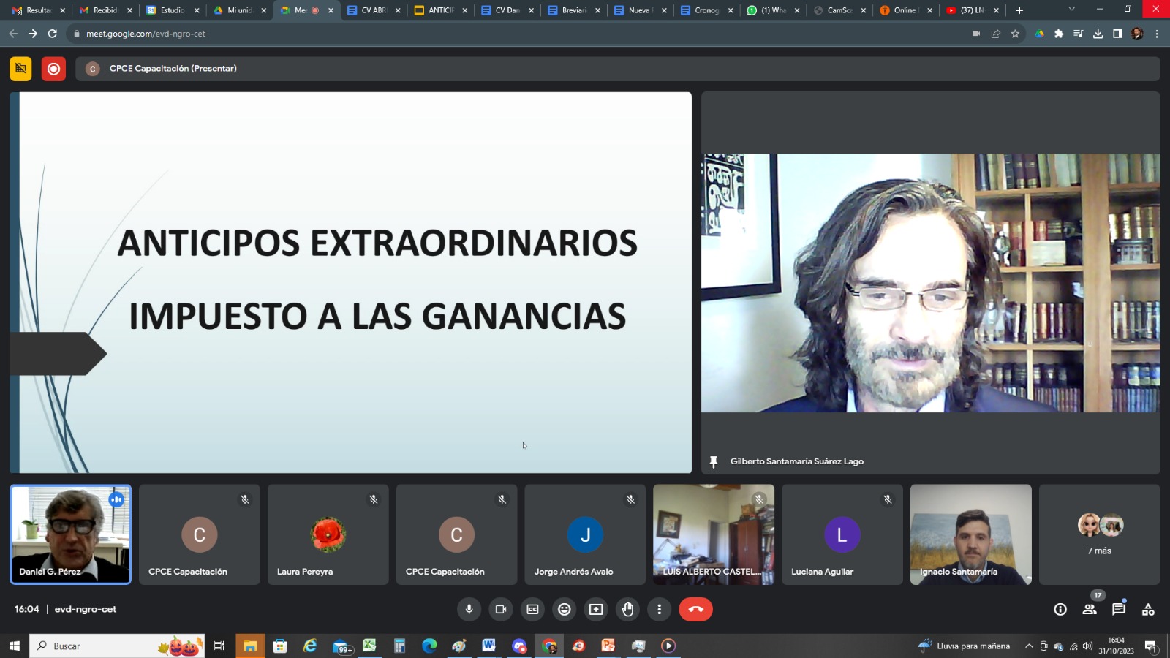Show hidden system tray icons chevron
This screenshot has height=658, width=1170.
[x=1028, y=646]
